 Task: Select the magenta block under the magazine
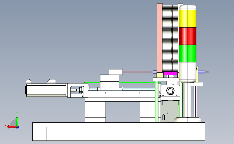point(170,73)
